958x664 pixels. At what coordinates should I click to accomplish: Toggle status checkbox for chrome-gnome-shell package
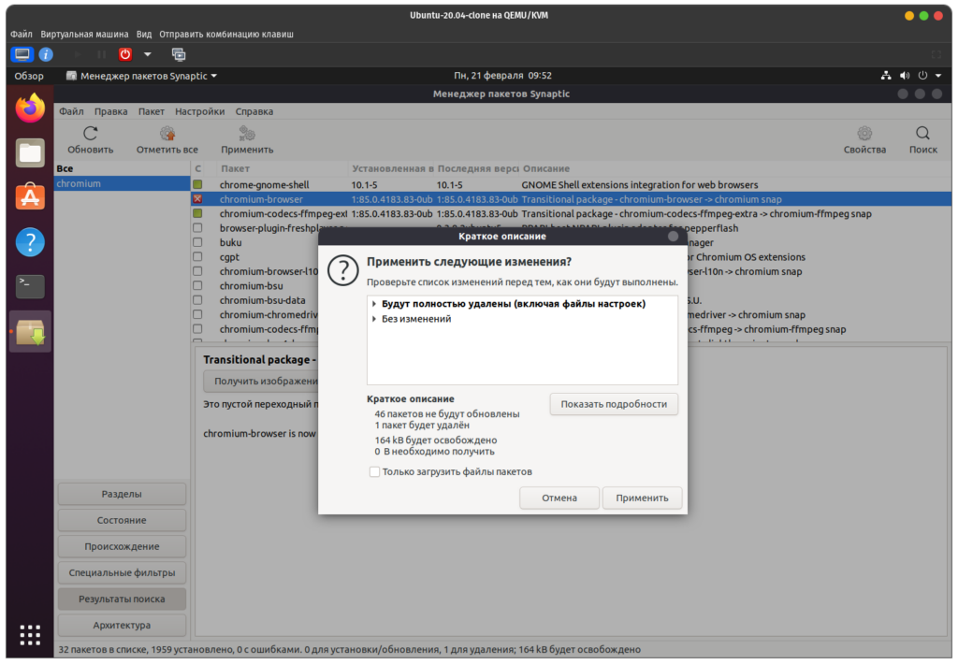pyautogui.click(x=197, y=185)
